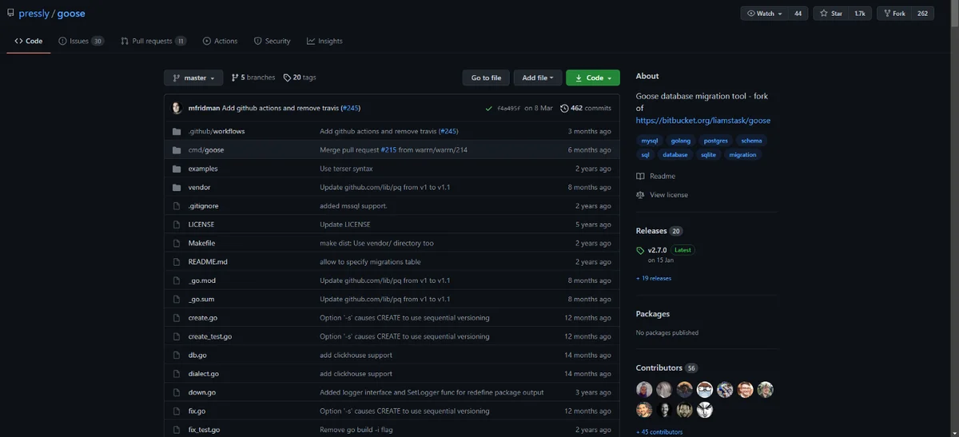Click the create.go file icon

click(x=177, y=318)
